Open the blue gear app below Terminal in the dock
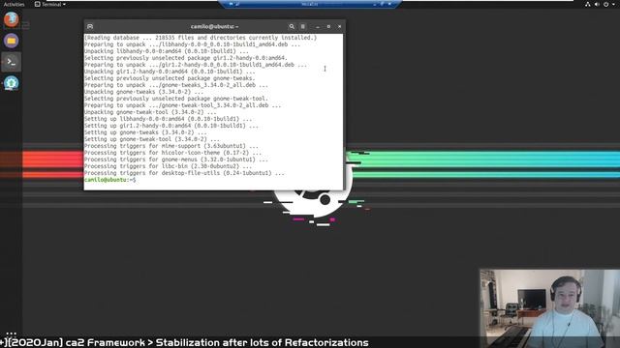The image size is (620, 348). tap(11, 83)
